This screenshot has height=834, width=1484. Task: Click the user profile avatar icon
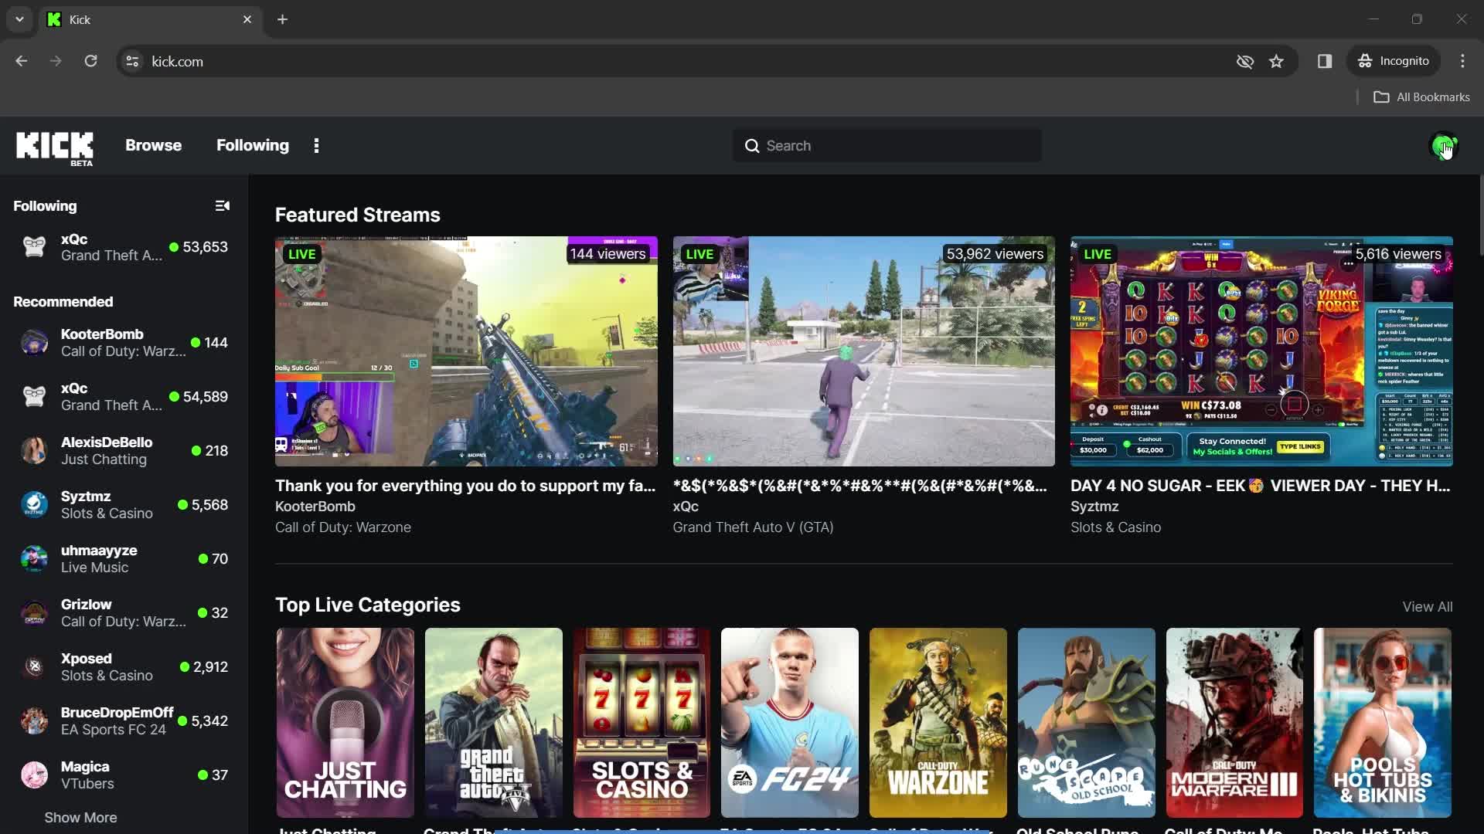point(1445,144)
